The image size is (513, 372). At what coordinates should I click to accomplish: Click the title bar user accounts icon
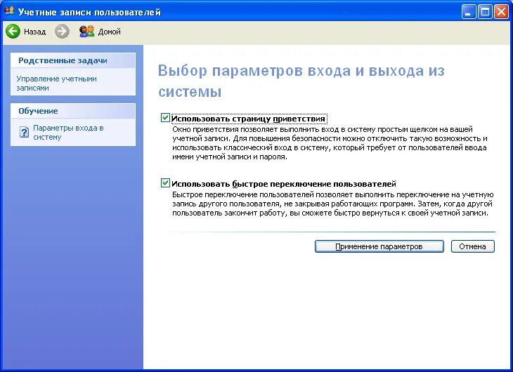tap(10, 11)
